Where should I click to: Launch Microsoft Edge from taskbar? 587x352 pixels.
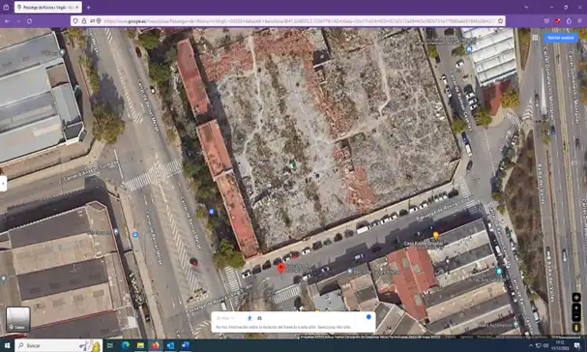click(126, 345)
